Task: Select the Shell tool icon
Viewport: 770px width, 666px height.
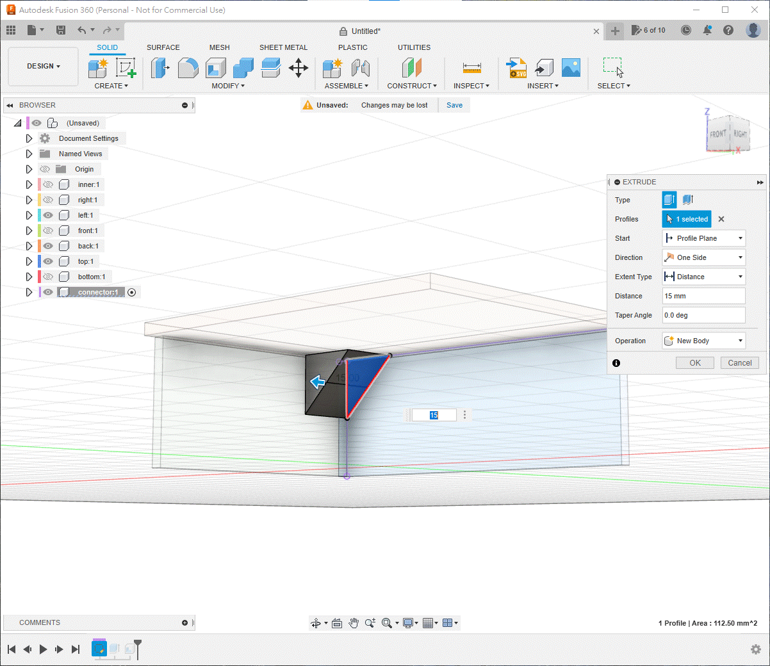Action: [216, 67]
